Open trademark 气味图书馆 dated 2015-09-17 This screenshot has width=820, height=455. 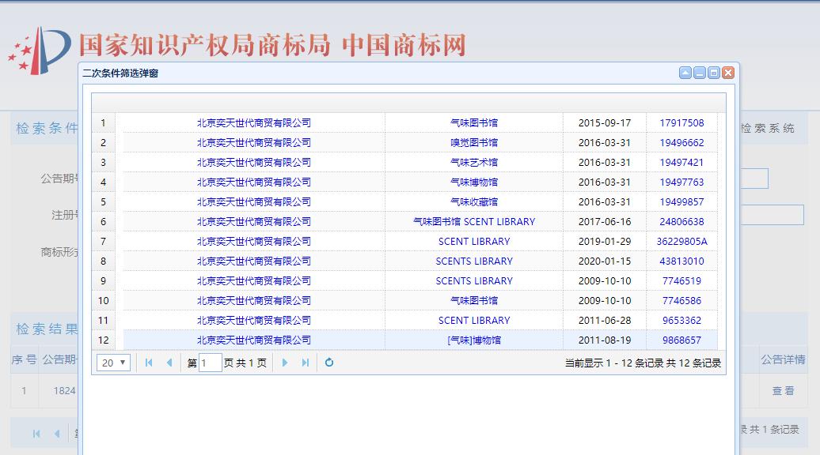(474, 123)
